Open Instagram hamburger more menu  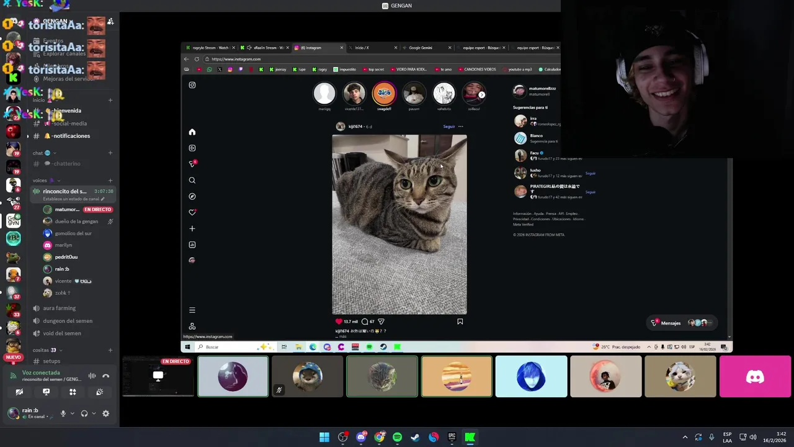pos(192,310)
